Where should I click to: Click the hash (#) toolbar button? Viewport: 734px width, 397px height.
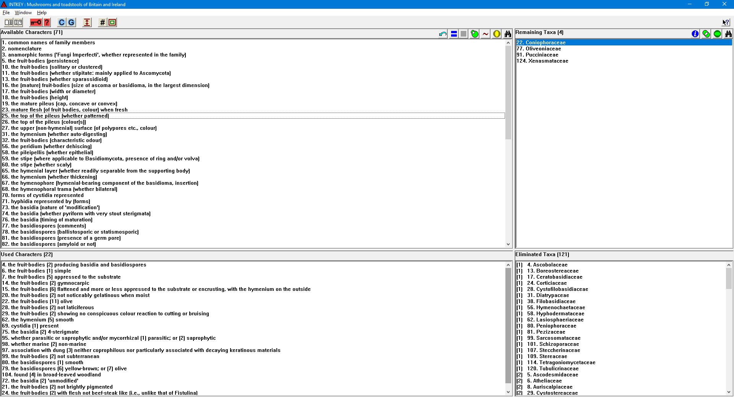point(102,23)
